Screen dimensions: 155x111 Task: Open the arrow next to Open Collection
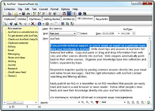click(20, 14)
